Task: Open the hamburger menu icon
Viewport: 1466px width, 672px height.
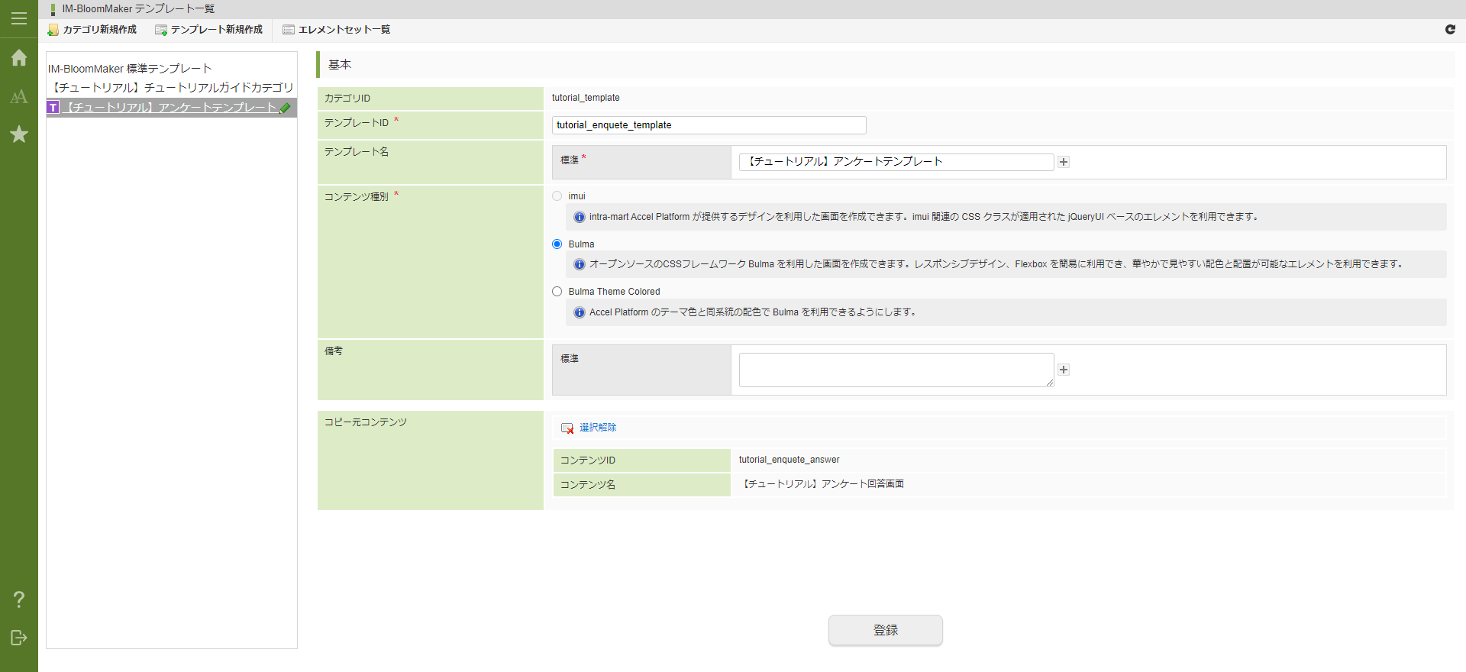Action: click(x=19, y=18)
